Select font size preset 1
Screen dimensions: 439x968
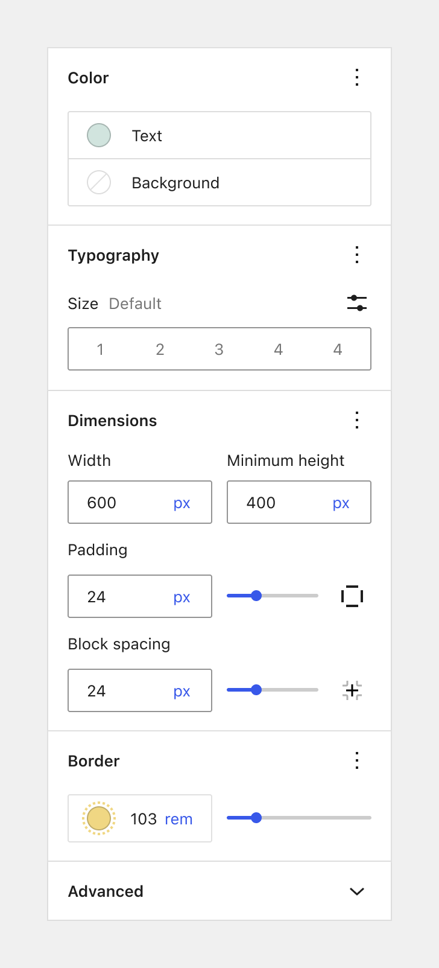(100, 349)
